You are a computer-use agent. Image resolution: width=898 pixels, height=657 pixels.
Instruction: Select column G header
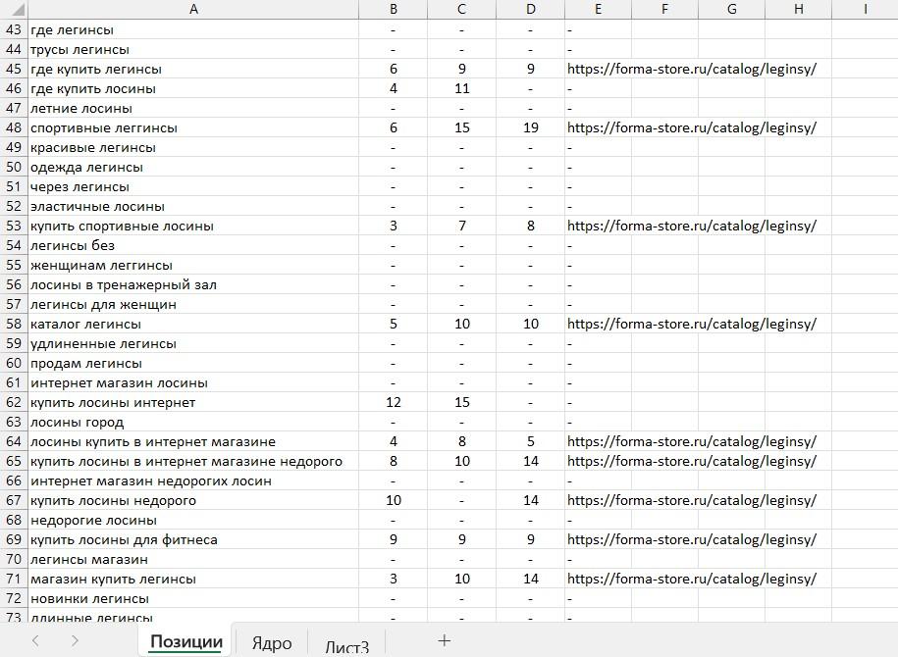731,9
